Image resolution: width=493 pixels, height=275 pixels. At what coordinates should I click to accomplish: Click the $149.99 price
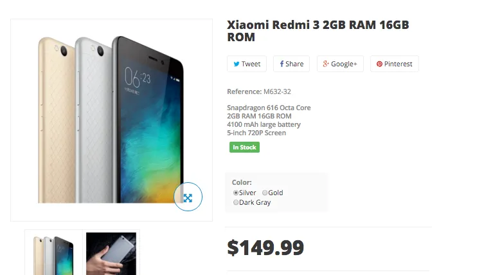point(265,247)
